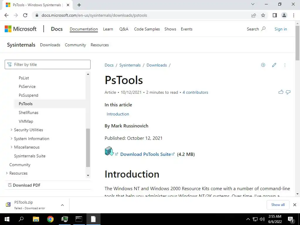Open the Chrome profile avatar
This screenshot has width=300, height=225.
click(284, 15)
